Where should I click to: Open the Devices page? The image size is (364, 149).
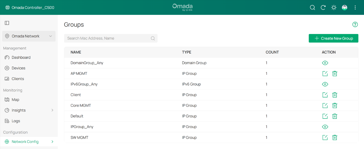pos(18,68)
